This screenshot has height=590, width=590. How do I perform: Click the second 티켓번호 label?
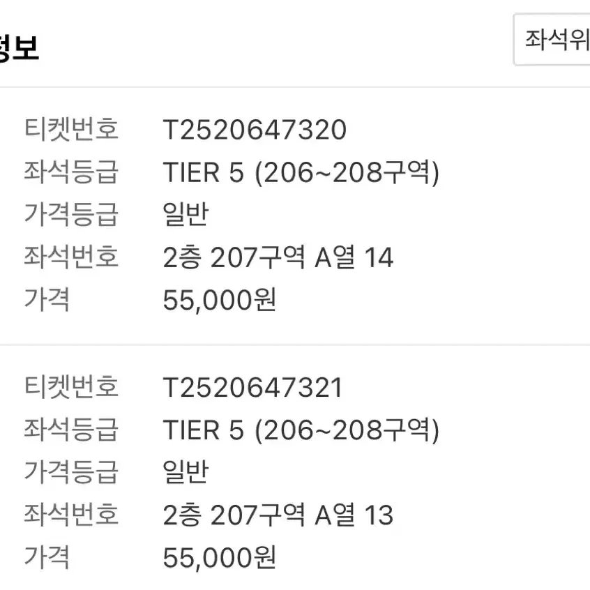(72, 387)
